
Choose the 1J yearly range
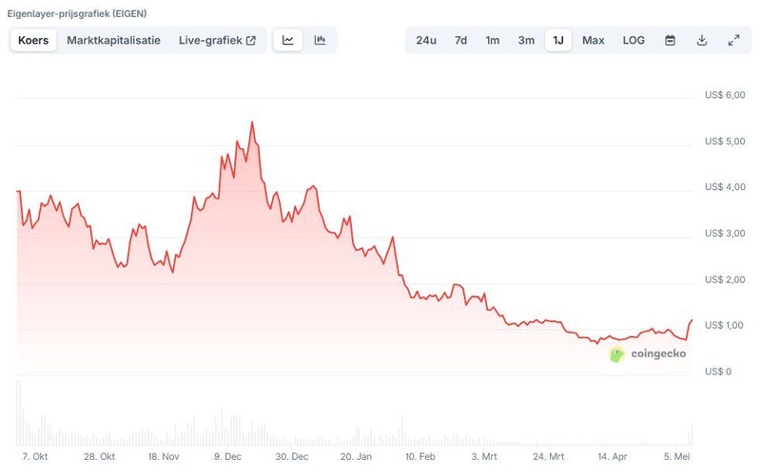tap(558, 40)
